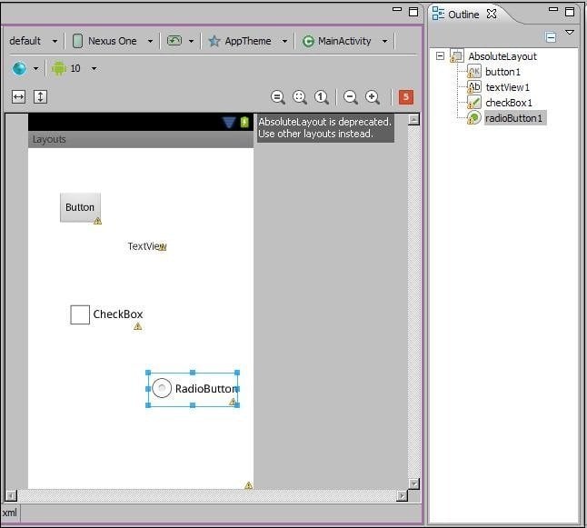Click the emulate real size zoom icon
This screenshot has width=587, height=528.
278,97
